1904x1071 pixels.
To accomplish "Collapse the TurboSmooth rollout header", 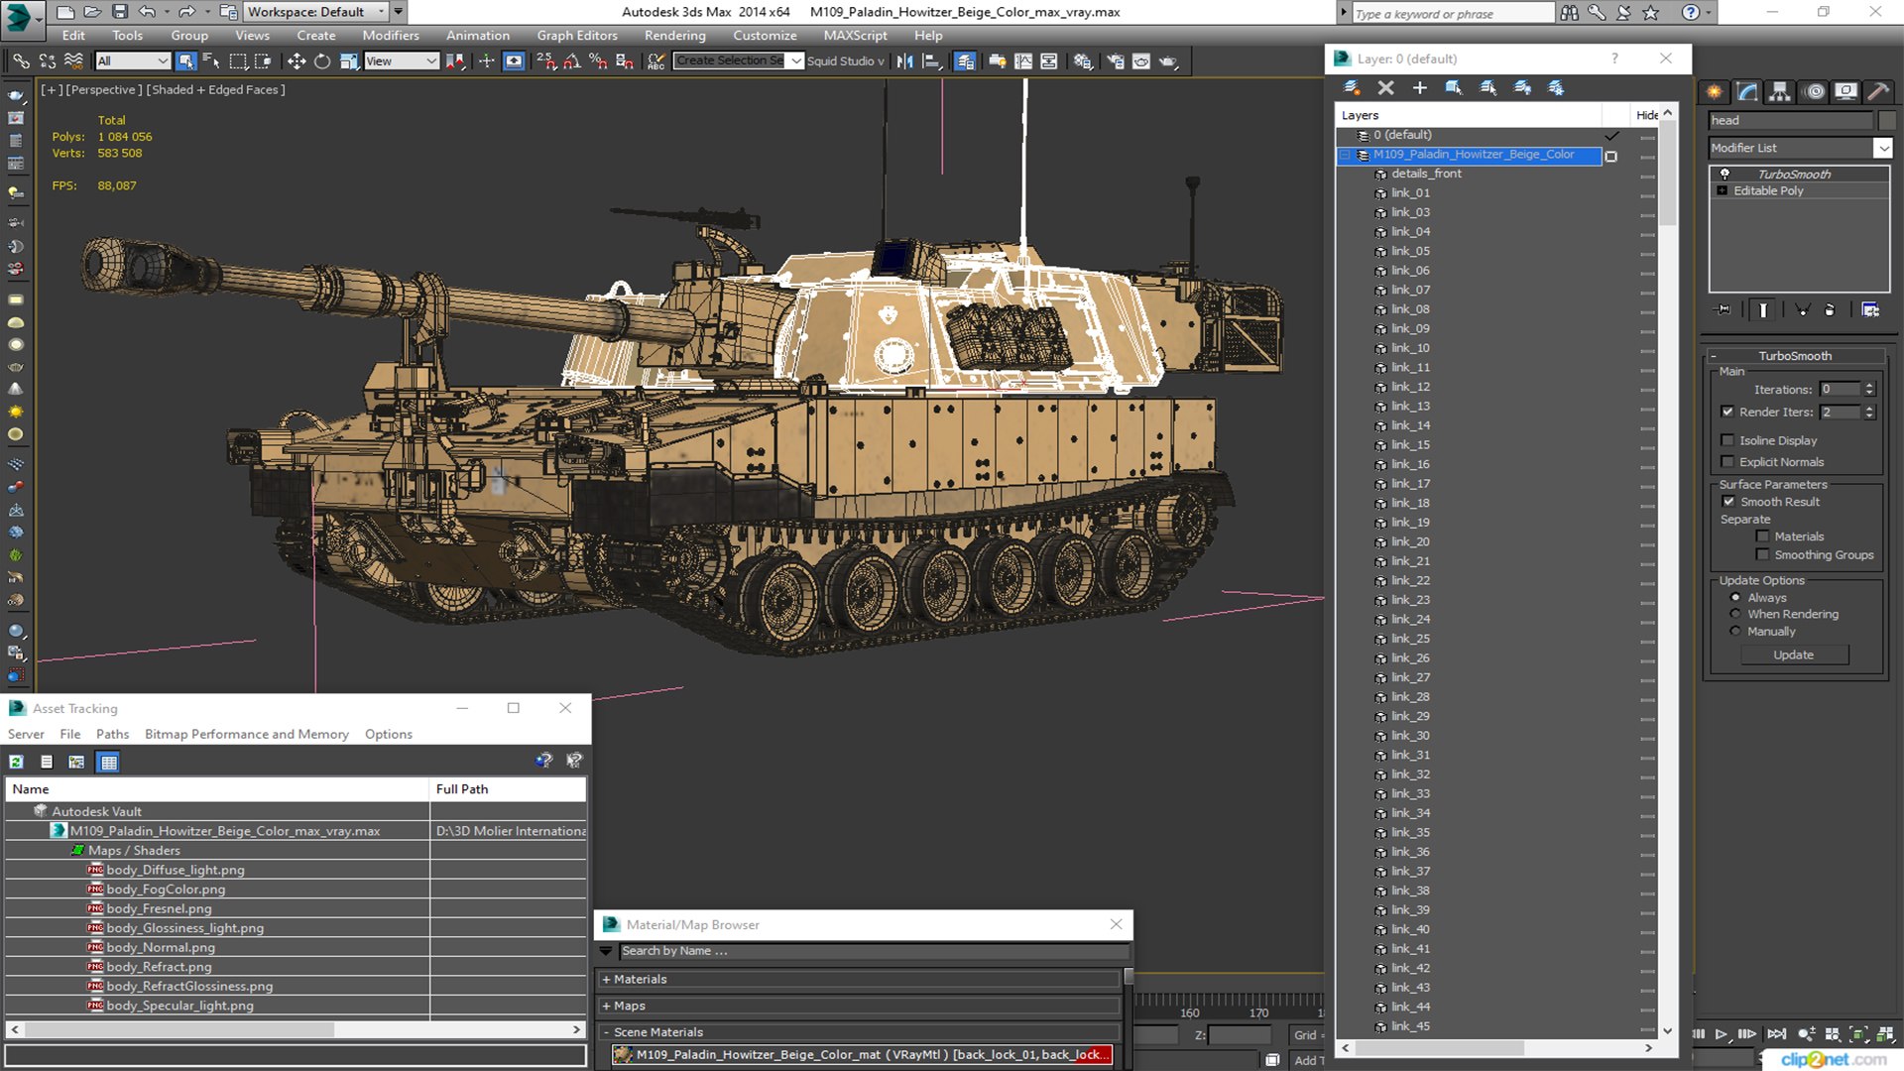I will point(1795,356).
